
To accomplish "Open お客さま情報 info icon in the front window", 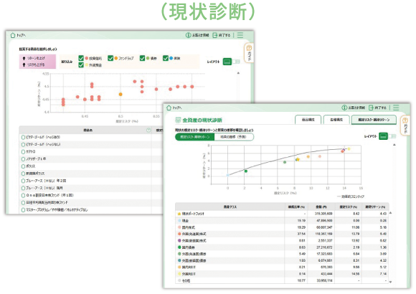I will [344, 108].
